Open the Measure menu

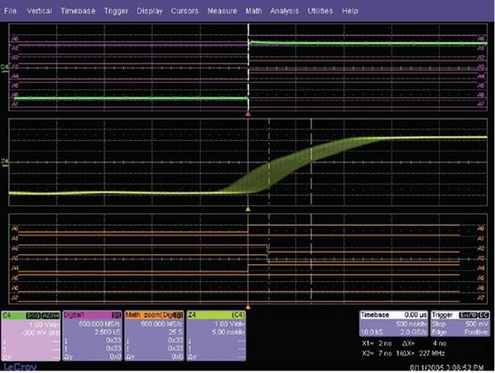[222, 11]
